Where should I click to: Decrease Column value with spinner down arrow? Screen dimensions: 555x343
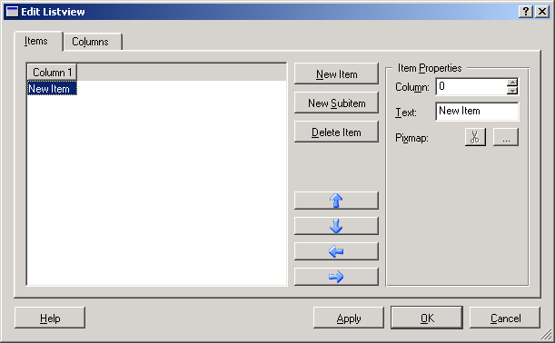point(512,91)
